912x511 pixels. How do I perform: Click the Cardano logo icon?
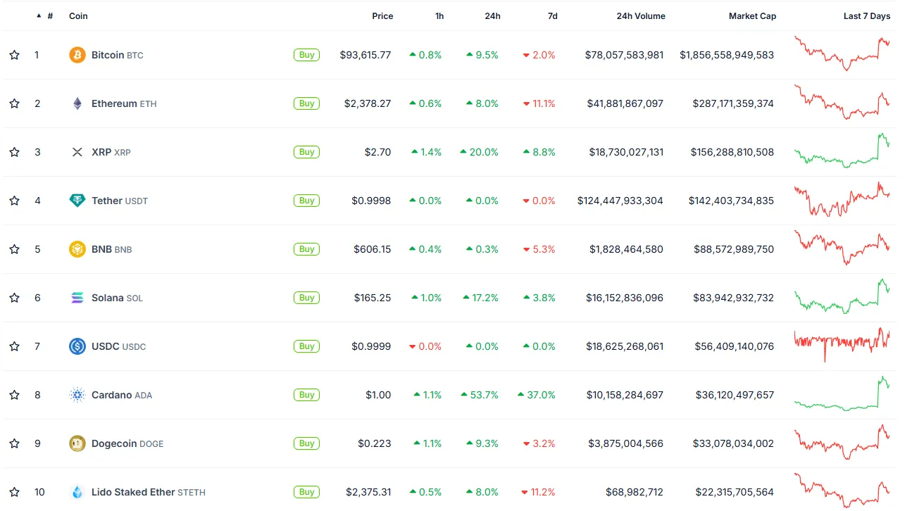77,395
